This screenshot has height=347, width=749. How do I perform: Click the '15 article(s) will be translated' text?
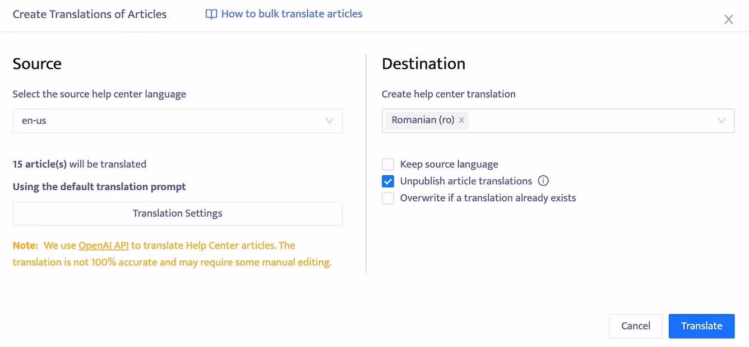pyautogui.click(x=80, y=164)
